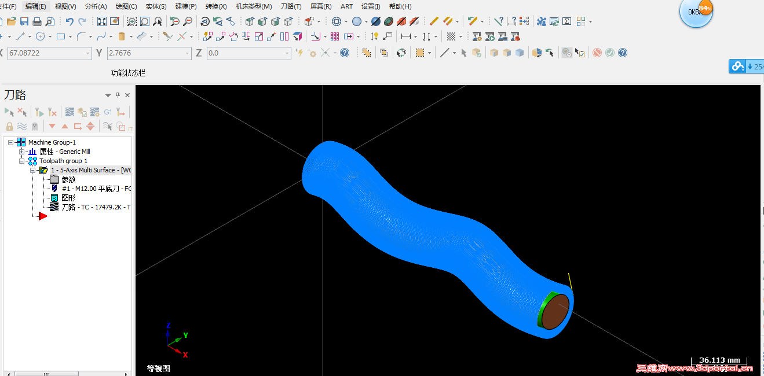
Task: Click the Fit to screen icon
Action: 101,21
